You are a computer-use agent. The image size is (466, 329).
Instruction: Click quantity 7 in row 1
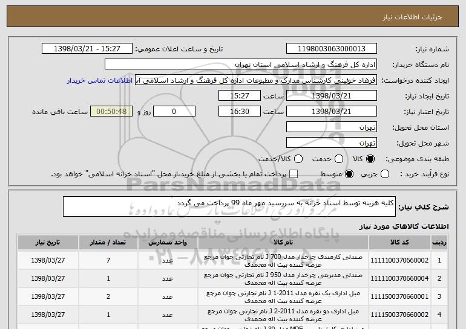click(x=108, y=261)
